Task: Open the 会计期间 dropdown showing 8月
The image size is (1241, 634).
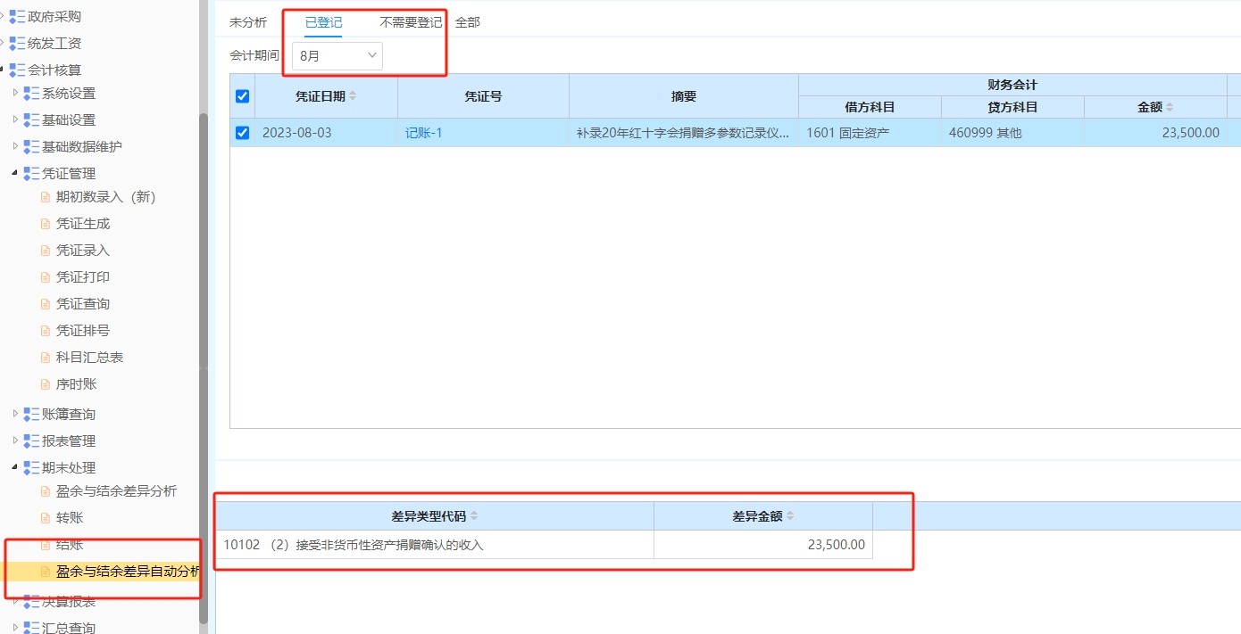Action: click(337, 56)
